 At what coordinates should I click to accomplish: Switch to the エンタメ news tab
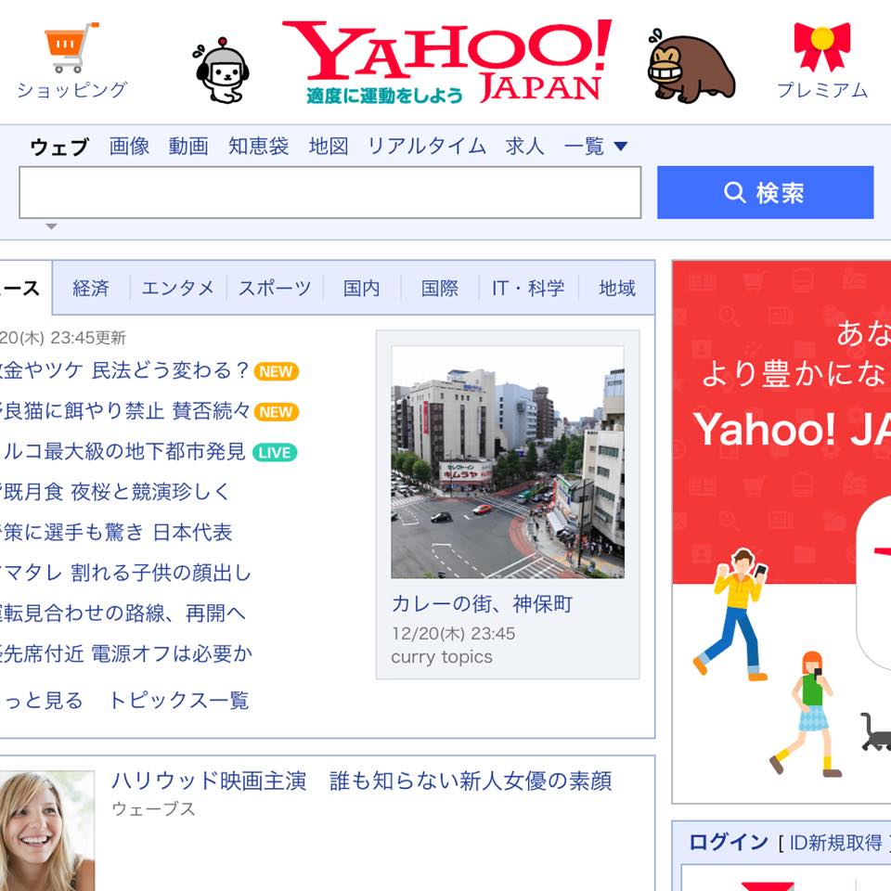click(x=178, y=288)
